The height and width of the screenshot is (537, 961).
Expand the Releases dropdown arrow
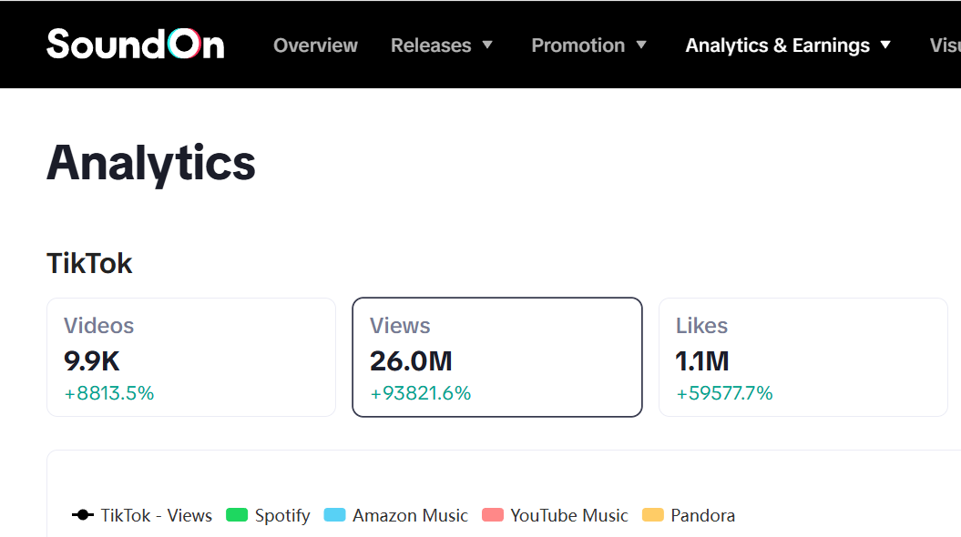(x=487, y=45)
